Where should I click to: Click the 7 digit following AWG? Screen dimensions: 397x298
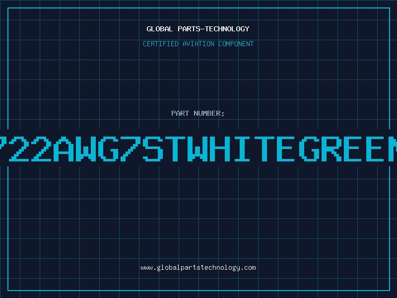tap(130, 149)
